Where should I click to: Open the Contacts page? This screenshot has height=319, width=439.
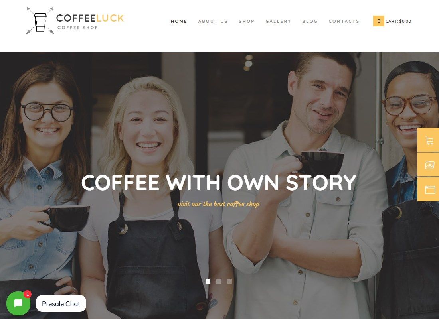(x=344, y=21)
